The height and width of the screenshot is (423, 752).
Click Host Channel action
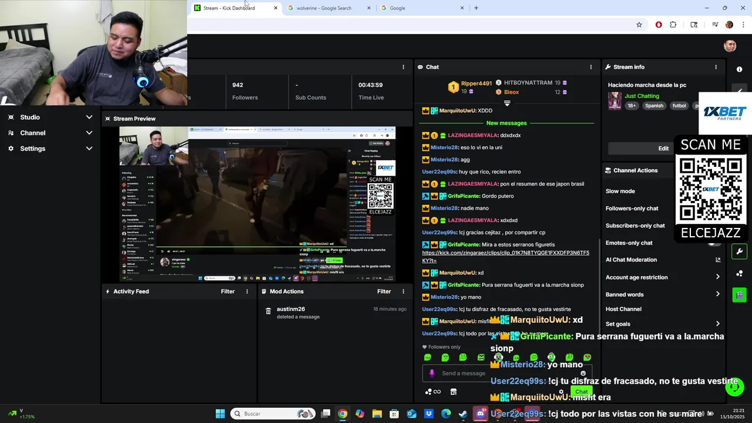pyautogui.click(x=623, y=309)
